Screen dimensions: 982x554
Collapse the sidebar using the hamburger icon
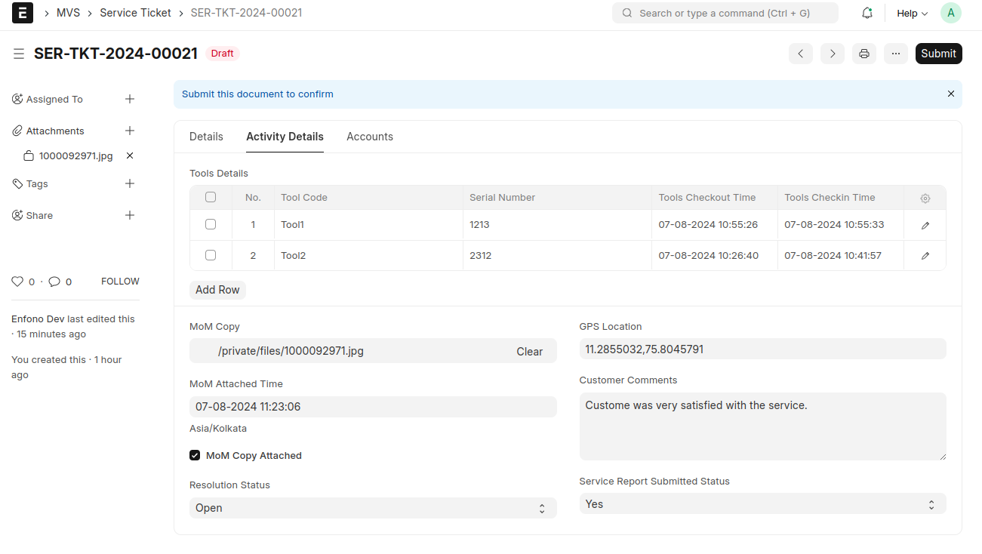click(18, 53)
